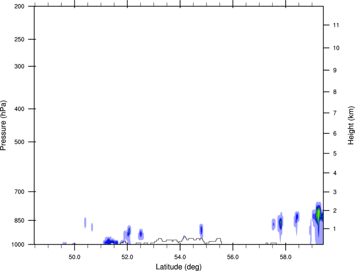Click the blue contour blob near 54.8 degrees
The height and width of the screenshot is (271, 355).
tap(201, 230)
